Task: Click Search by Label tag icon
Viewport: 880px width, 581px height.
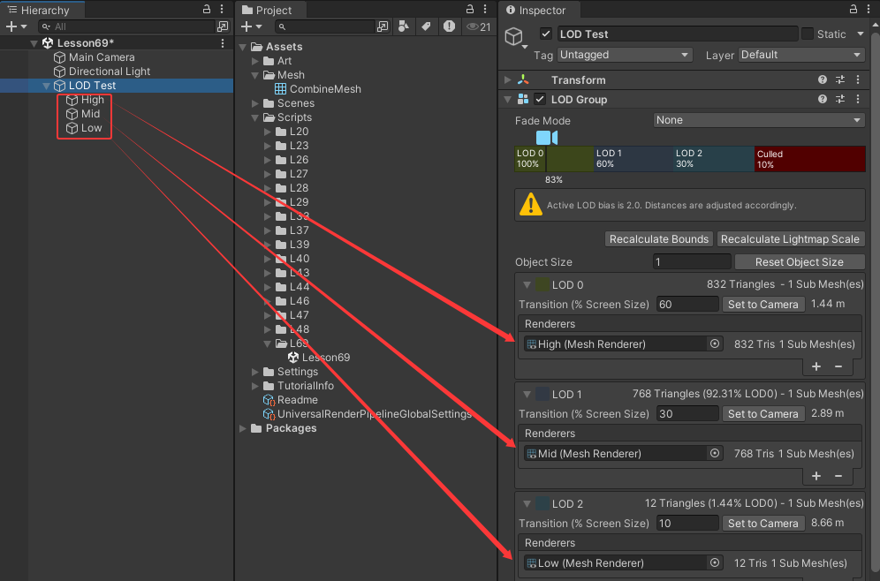Action: click(x=426, y=27)
